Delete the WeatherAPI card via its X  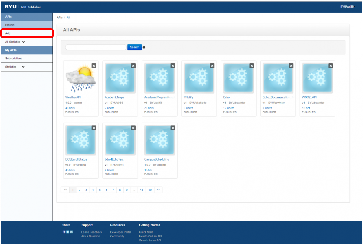pyautogui.click(x=94, y=66)
